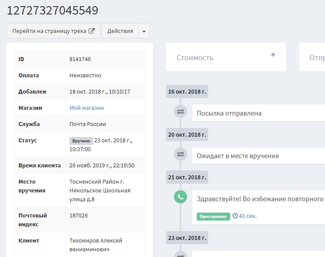Click the tracking number 12727327045549 heading
Viewport: 325px width, 257px height.
[52, 11]
